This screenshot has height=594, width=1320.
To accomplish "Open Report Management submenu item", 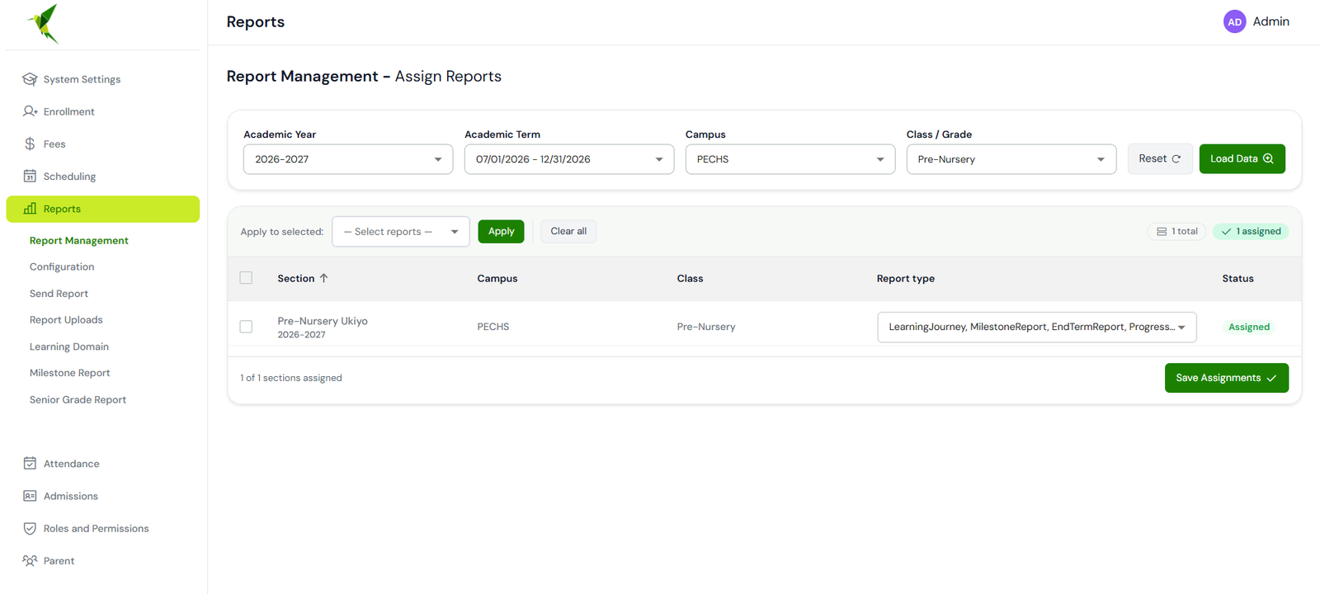I will (79, 241).
